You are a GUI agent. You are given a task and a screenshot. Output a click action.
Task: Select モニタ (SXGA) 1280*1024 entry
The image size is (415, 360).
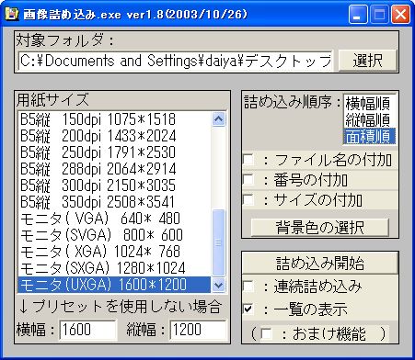[114, 268]
